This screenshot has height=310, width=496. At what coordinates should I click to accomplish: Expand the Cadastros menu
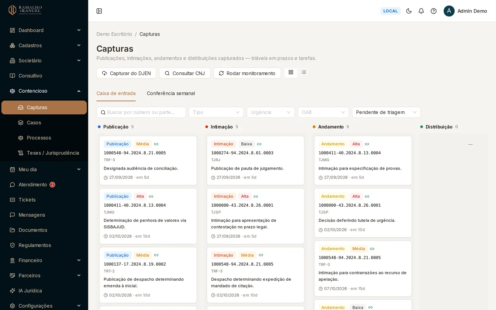(44, 45)
